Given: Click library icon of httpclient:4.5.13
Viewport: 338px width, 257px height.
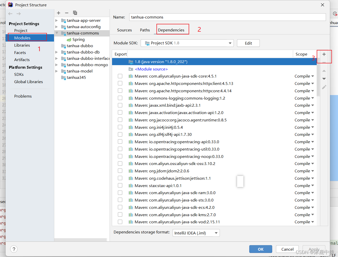Looking at the screenshot, I should [x=131, y=84].
